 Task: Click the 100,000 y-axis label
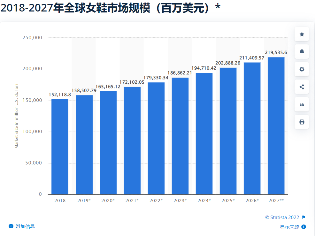coord(32,132)
